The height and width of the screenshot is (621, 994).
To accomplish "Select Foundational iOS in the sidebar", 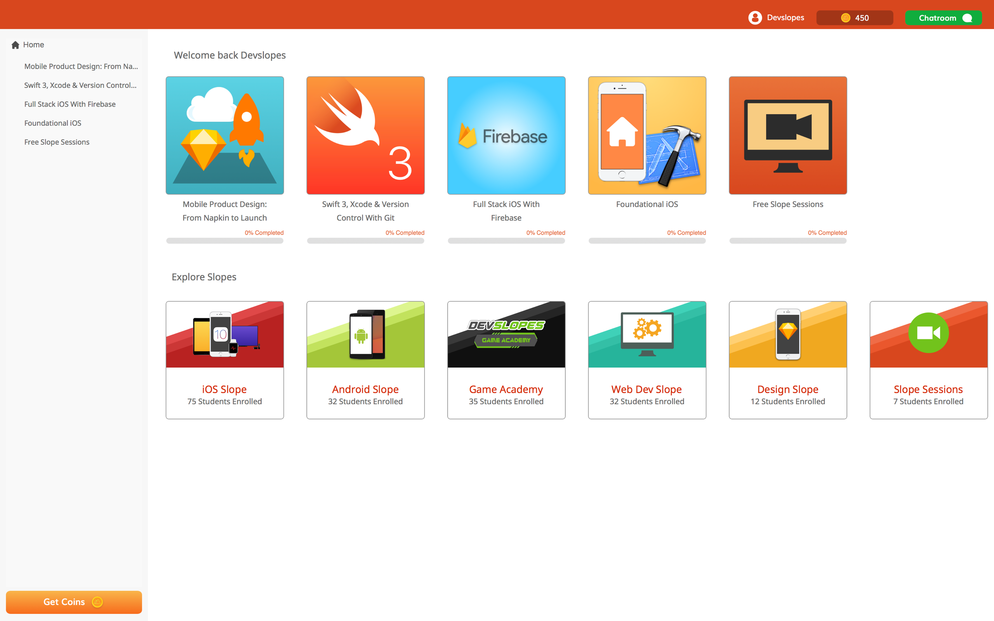I will [x=52, y=123].
